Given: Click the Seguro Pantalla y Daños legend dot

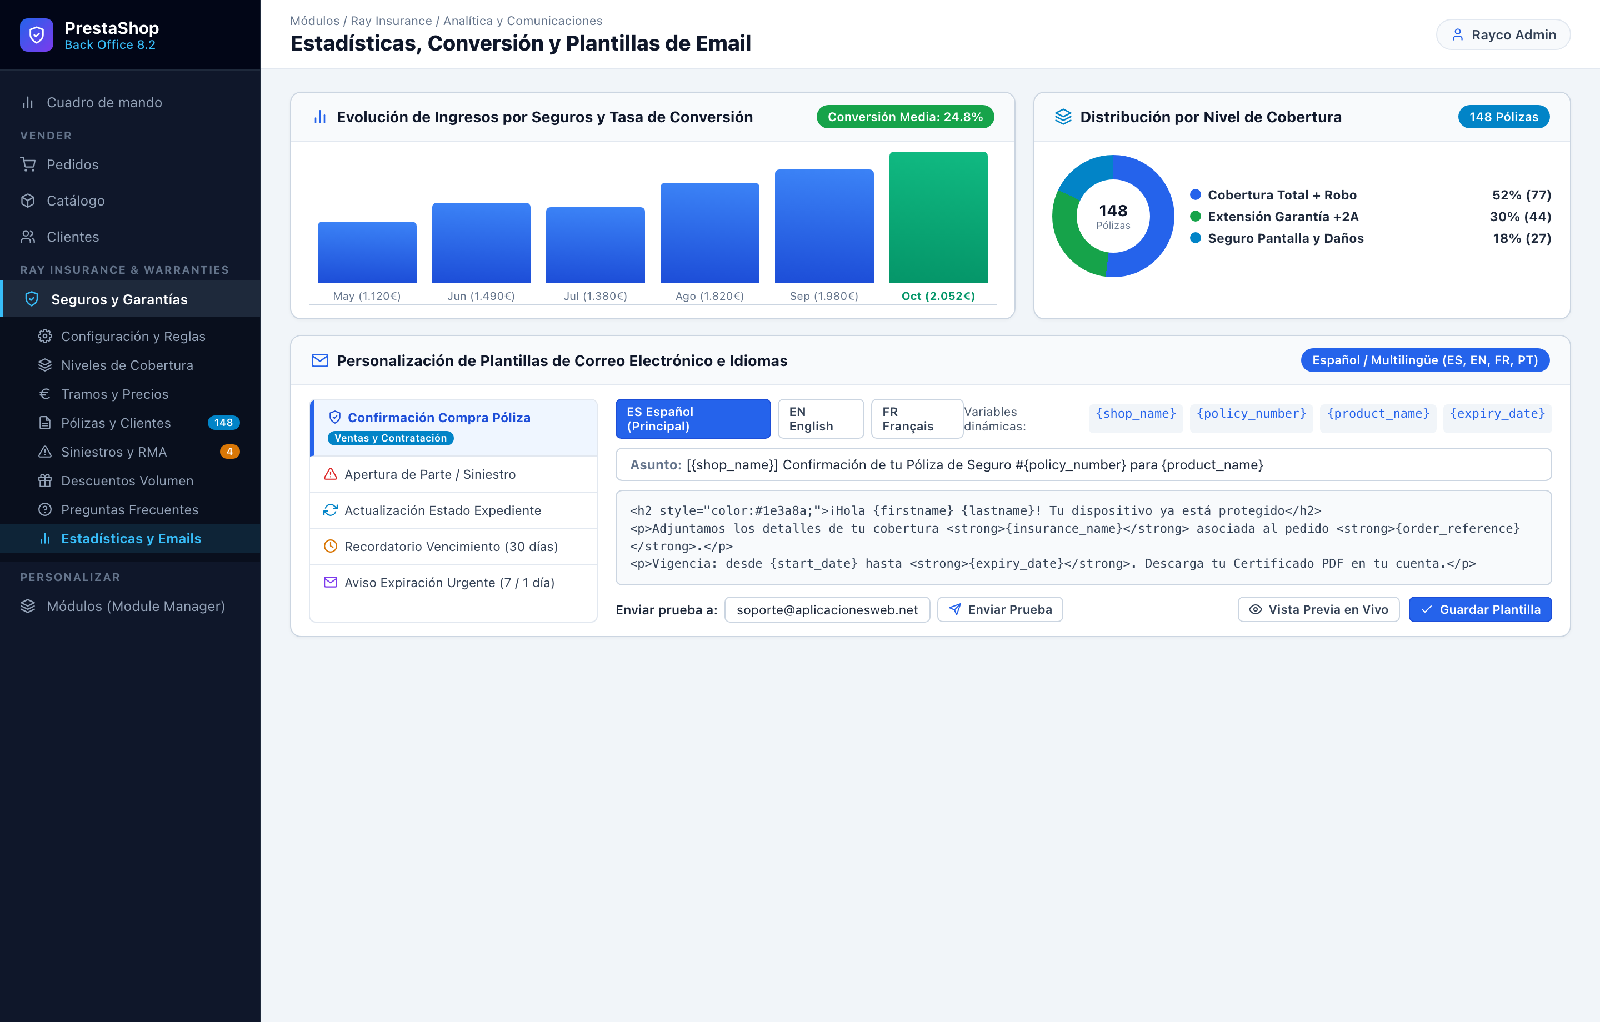Looking at the screenshot, I should pyautogui.click(x=1196, y=238).
